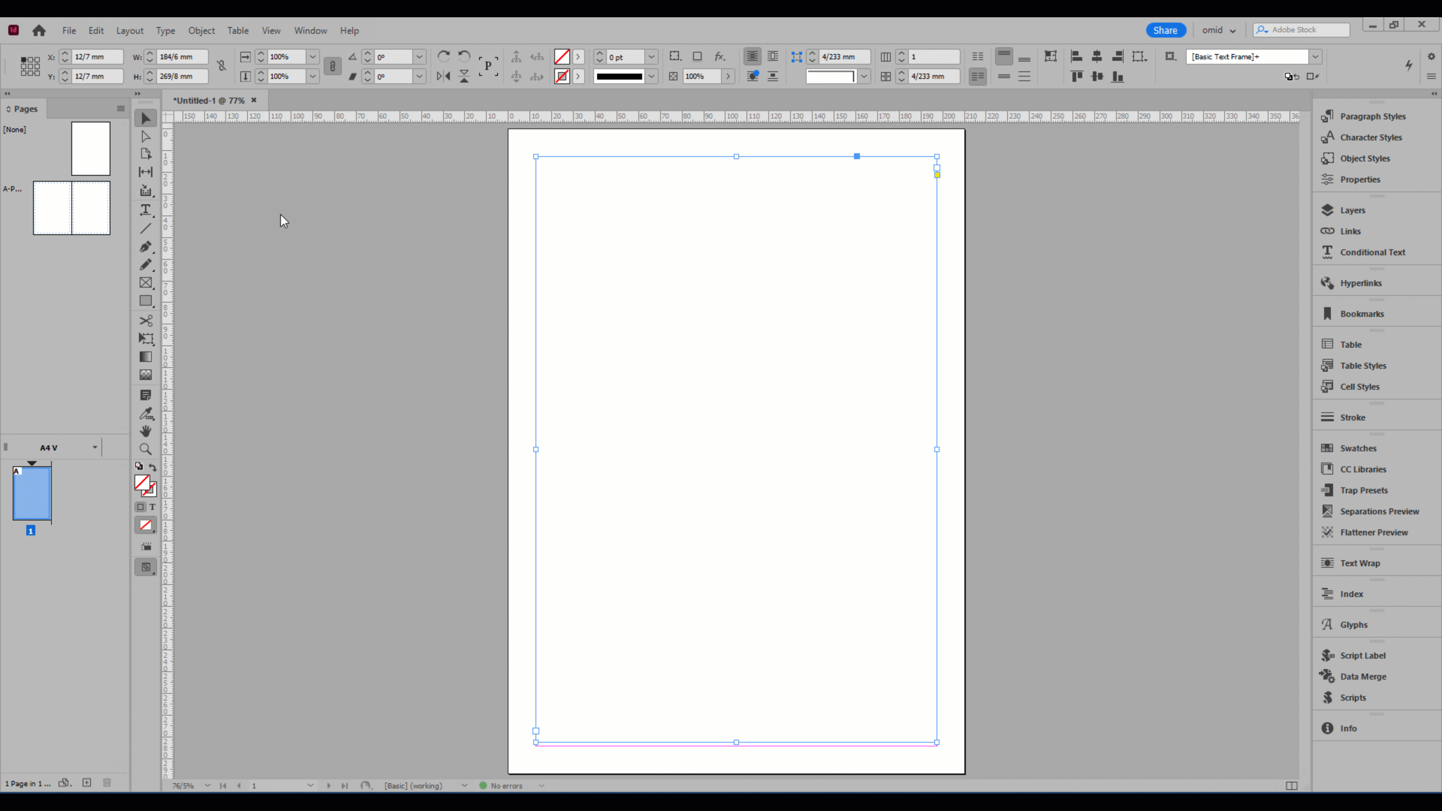The height and width of the screenshot is (811, 1442).
Task: Toggle formatting affects text button
Action: tap(152, 507)
